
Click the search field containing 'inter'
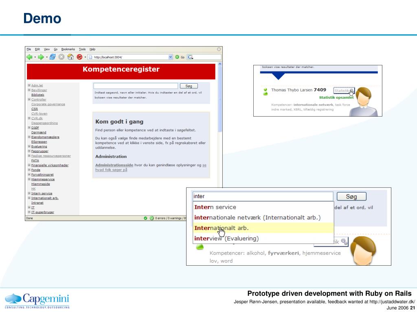click(263, 196)
